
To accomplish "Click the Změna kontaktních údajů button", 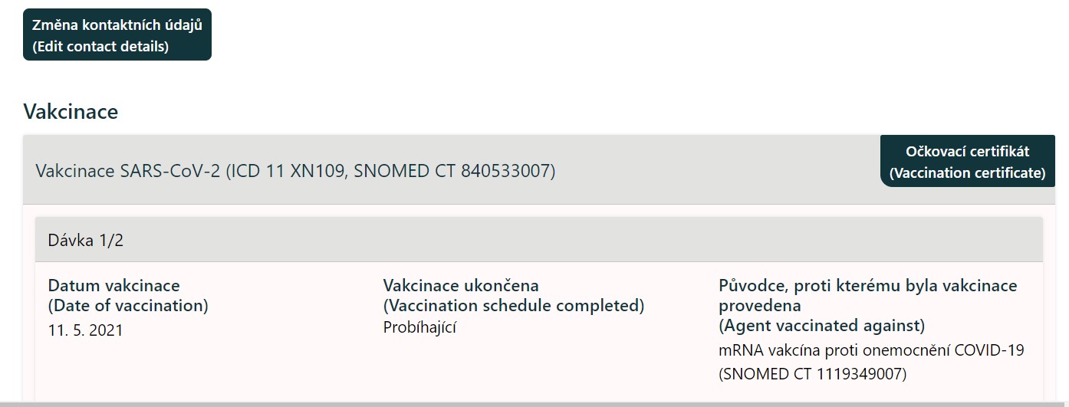I will pos(117,25).
